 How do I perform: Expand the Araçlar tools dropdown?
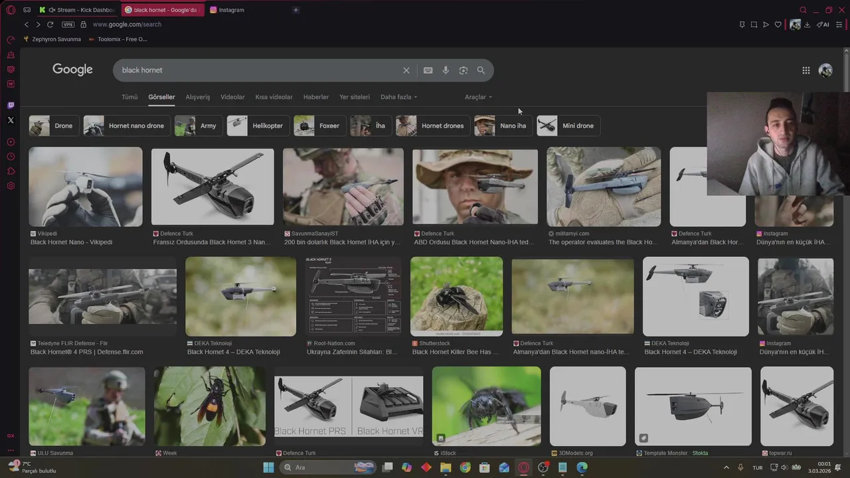tap(478, 97)
